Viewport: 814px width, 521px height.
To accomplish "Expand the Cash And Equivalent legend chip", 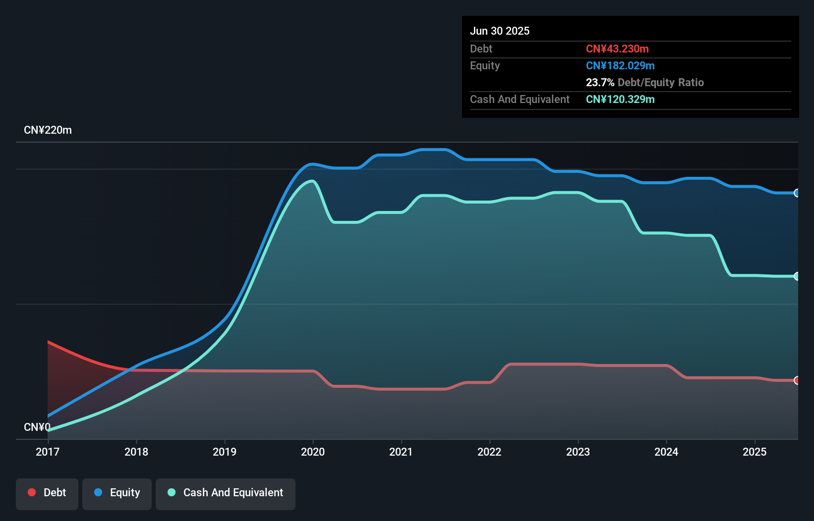I will [x=226, y=494].
